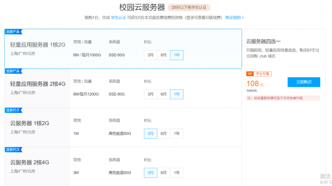Click the SSD 60G system disk value
This screenshot has height=186, width=332.
click(117, 55)
